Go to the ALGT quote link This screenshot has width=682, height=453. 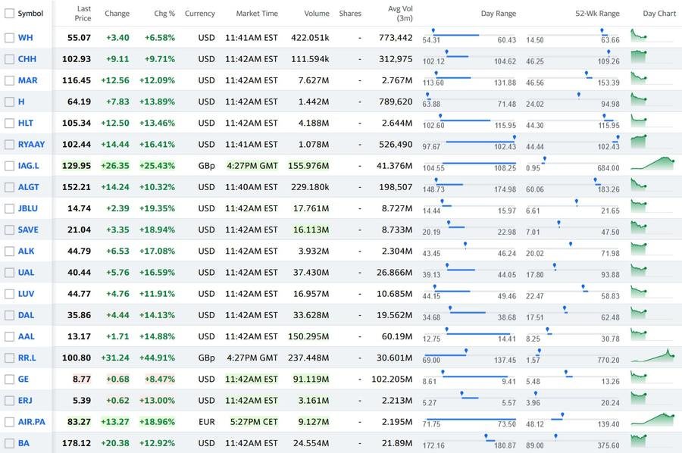coord(28,187)
